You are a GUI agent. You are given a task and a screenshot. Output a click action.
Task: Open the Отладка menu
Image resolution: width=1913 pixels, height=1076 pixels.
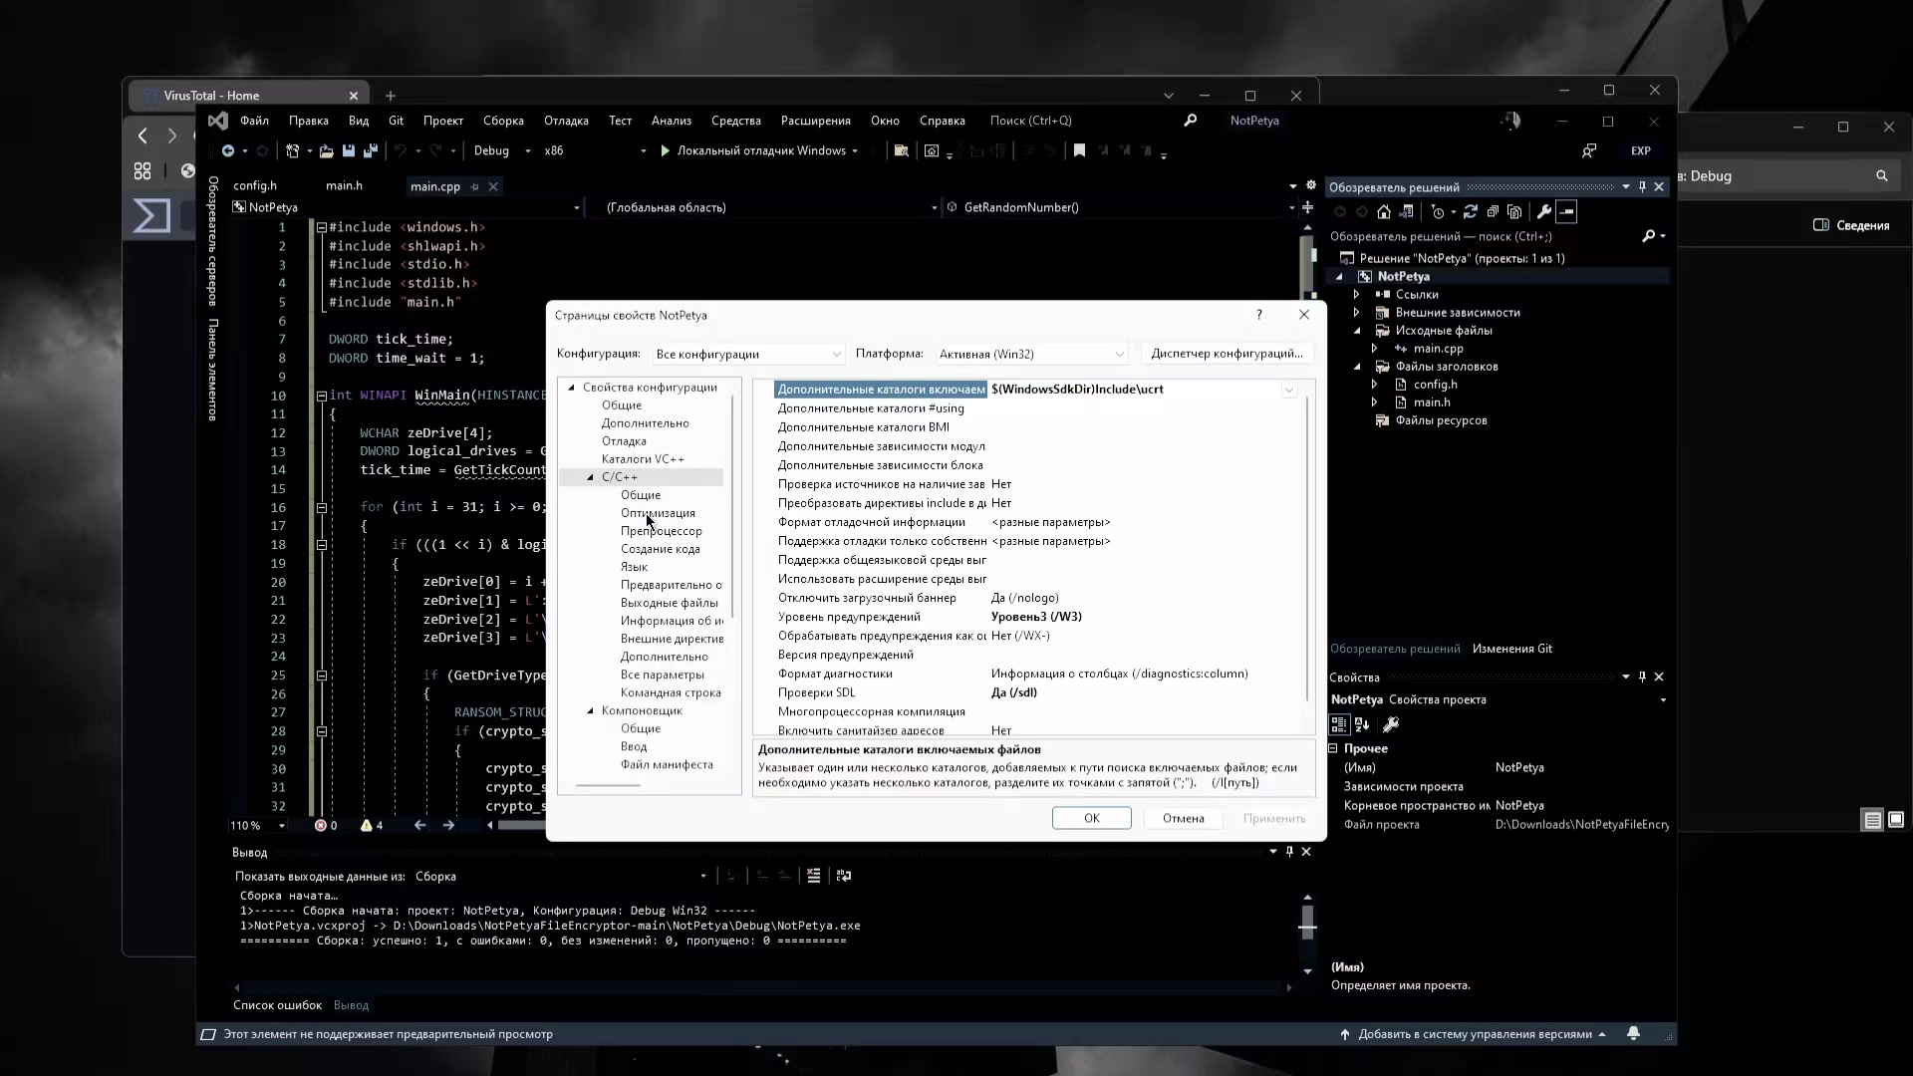coord(566,121)
